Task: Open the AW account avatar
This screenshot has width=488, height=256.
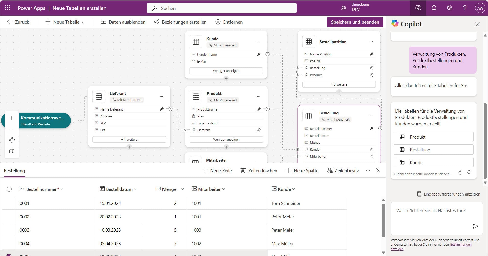Action: (480, 8)
